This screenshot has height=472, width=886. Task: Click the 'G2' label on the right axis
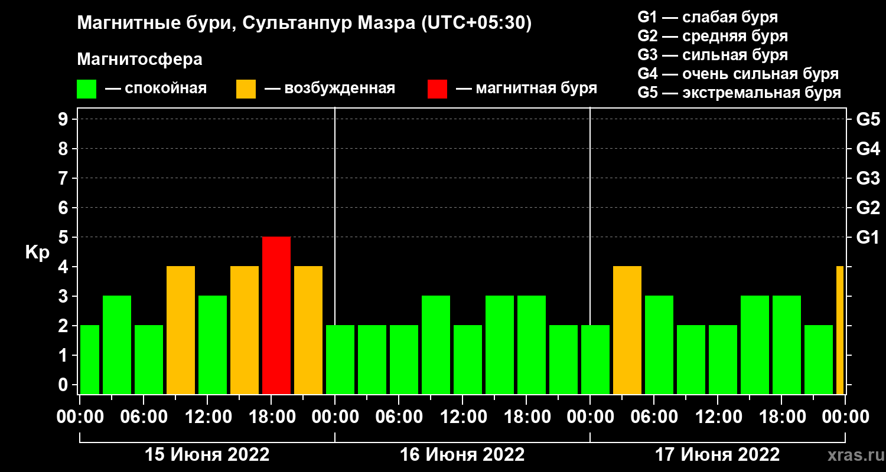pos(868,208)
